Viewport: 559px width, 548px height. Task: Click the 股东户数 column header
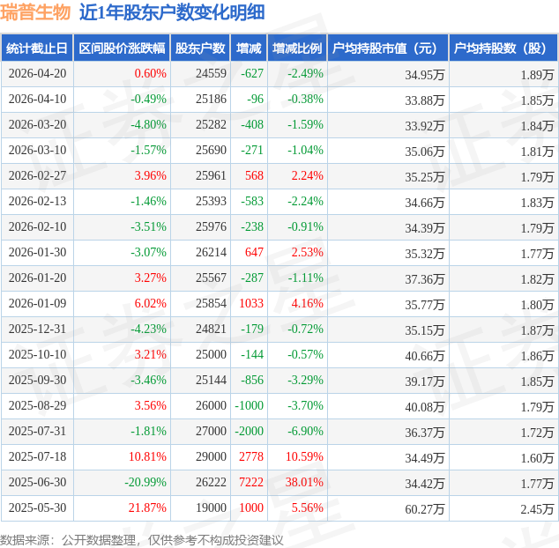tap(200, 48)
